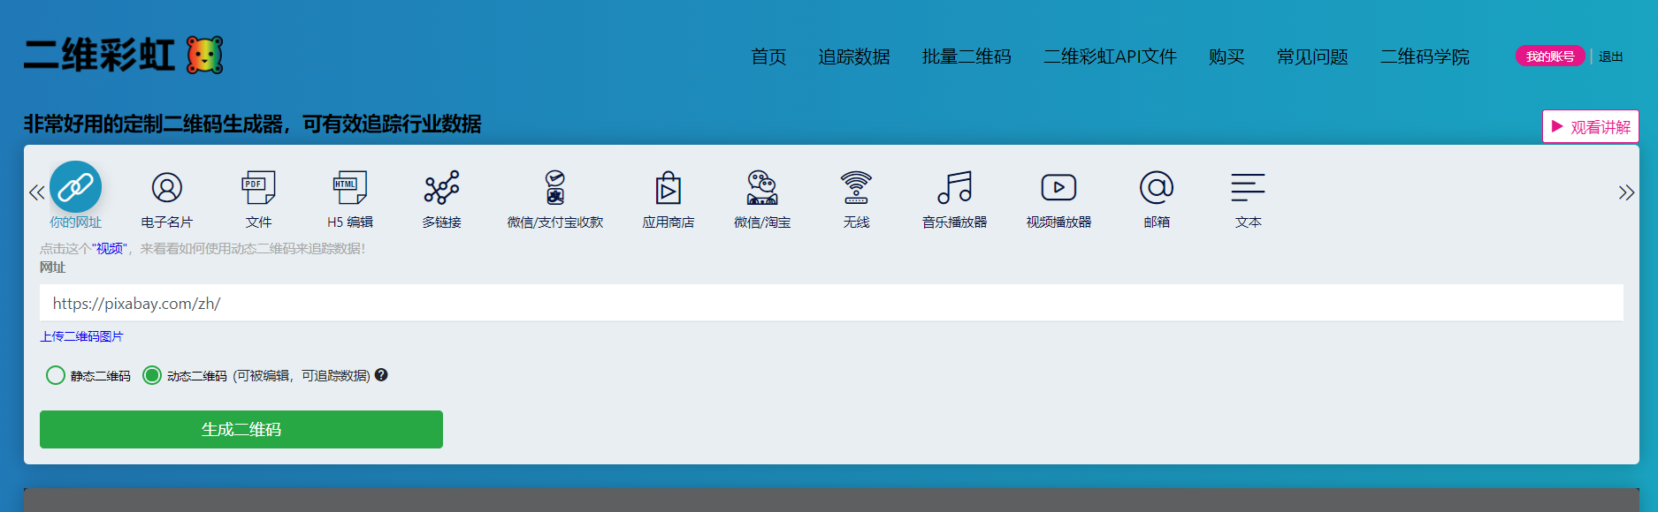
Task: Open the 常见问题 menu item
Action: 1312,56
